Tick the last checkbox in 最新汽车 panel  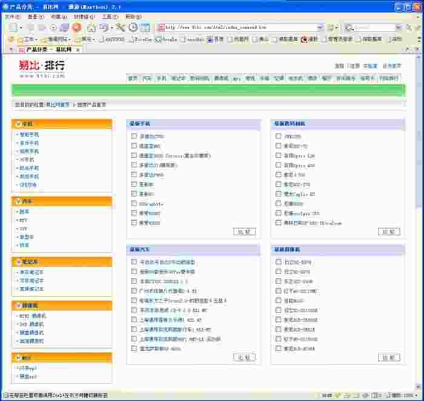tap(134, 348)
